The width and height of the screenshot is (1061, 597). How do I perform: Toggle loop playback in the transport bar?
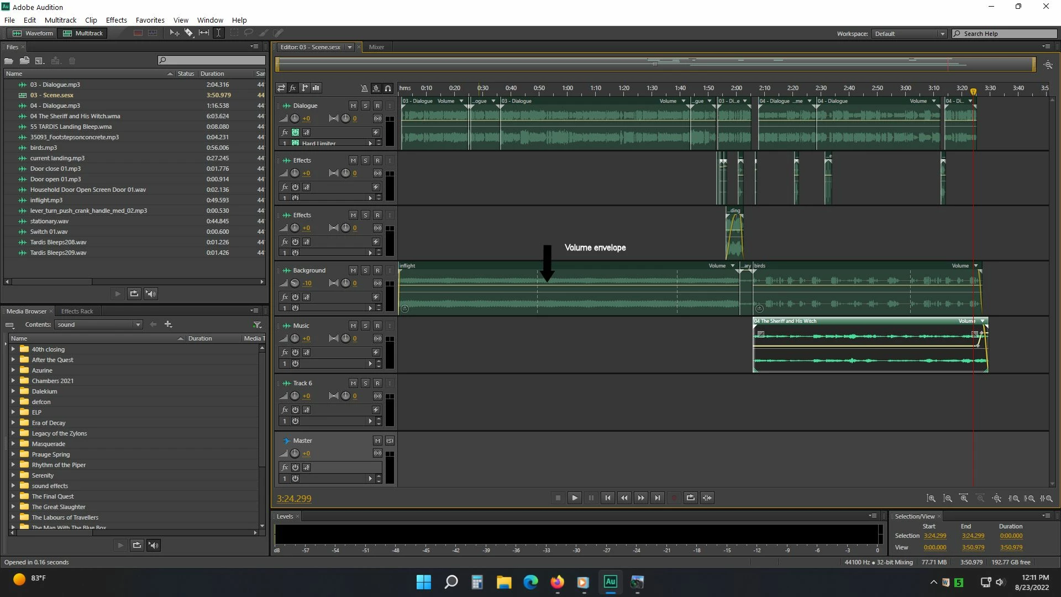click(x=691, y=498)
